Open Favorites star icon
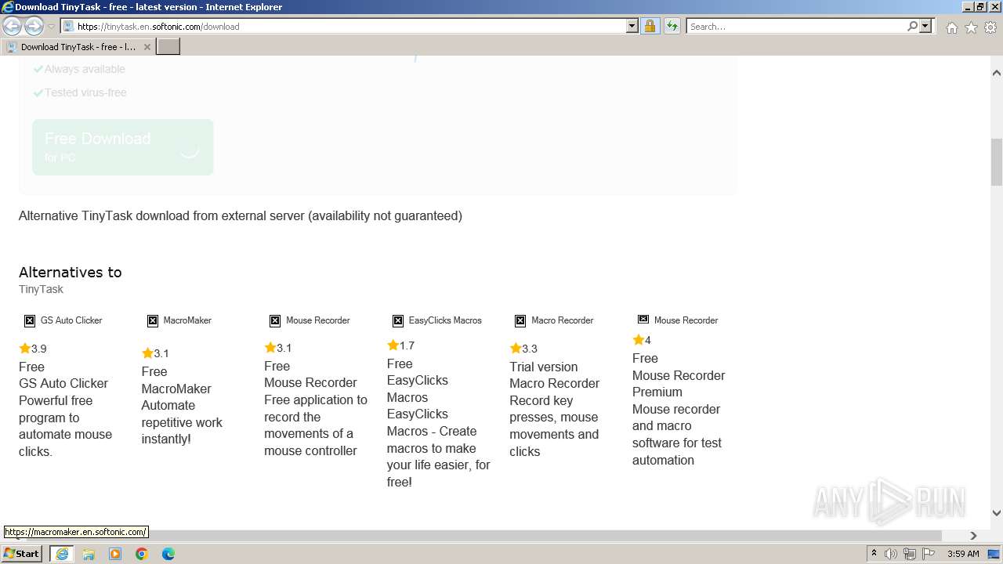The image size is (1003, 564). (971, 27)
